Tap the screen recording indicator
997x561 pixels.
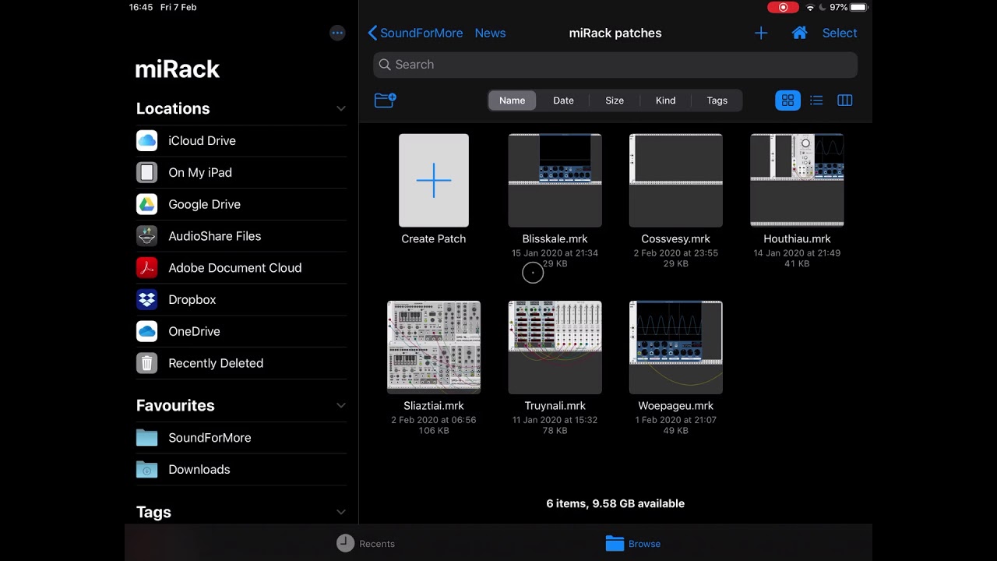[783, 8]
